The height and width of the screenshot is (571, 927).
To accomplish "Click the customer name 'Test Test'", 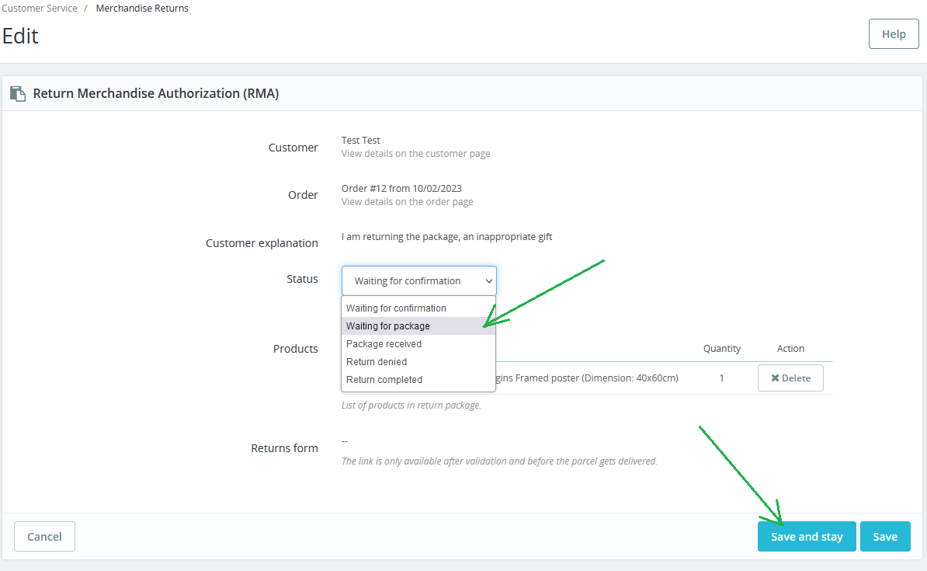I will [x=361, y=141].
